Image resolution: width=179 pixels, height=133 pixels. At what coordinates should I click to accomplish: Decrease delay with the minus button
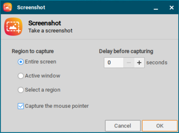coord(129,63)
